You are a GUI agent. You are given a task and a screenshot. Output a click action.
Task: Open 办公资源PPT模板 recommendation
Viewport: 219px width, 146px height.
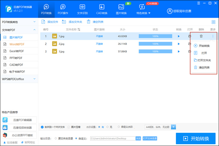click(19, 135)
